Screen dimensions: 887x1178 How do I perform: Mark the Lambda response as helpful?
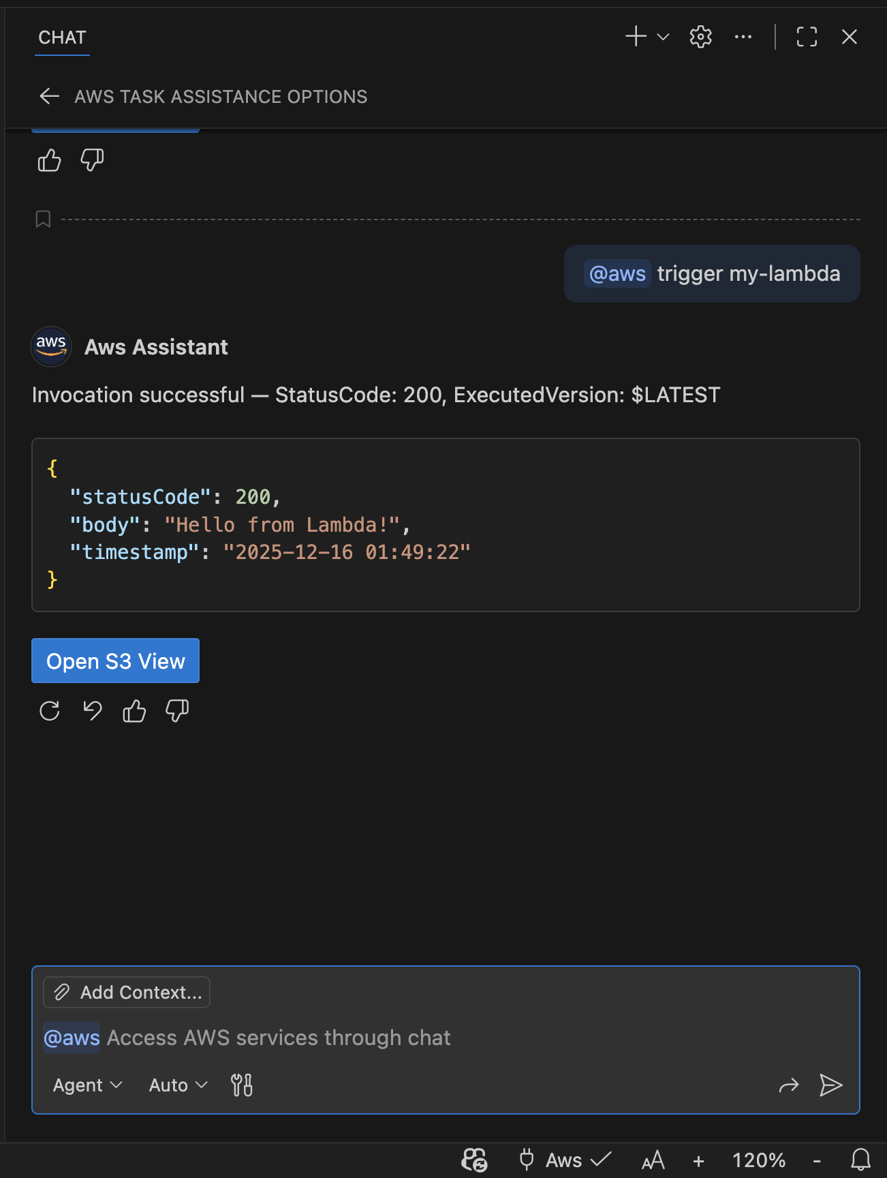point(134,711)
